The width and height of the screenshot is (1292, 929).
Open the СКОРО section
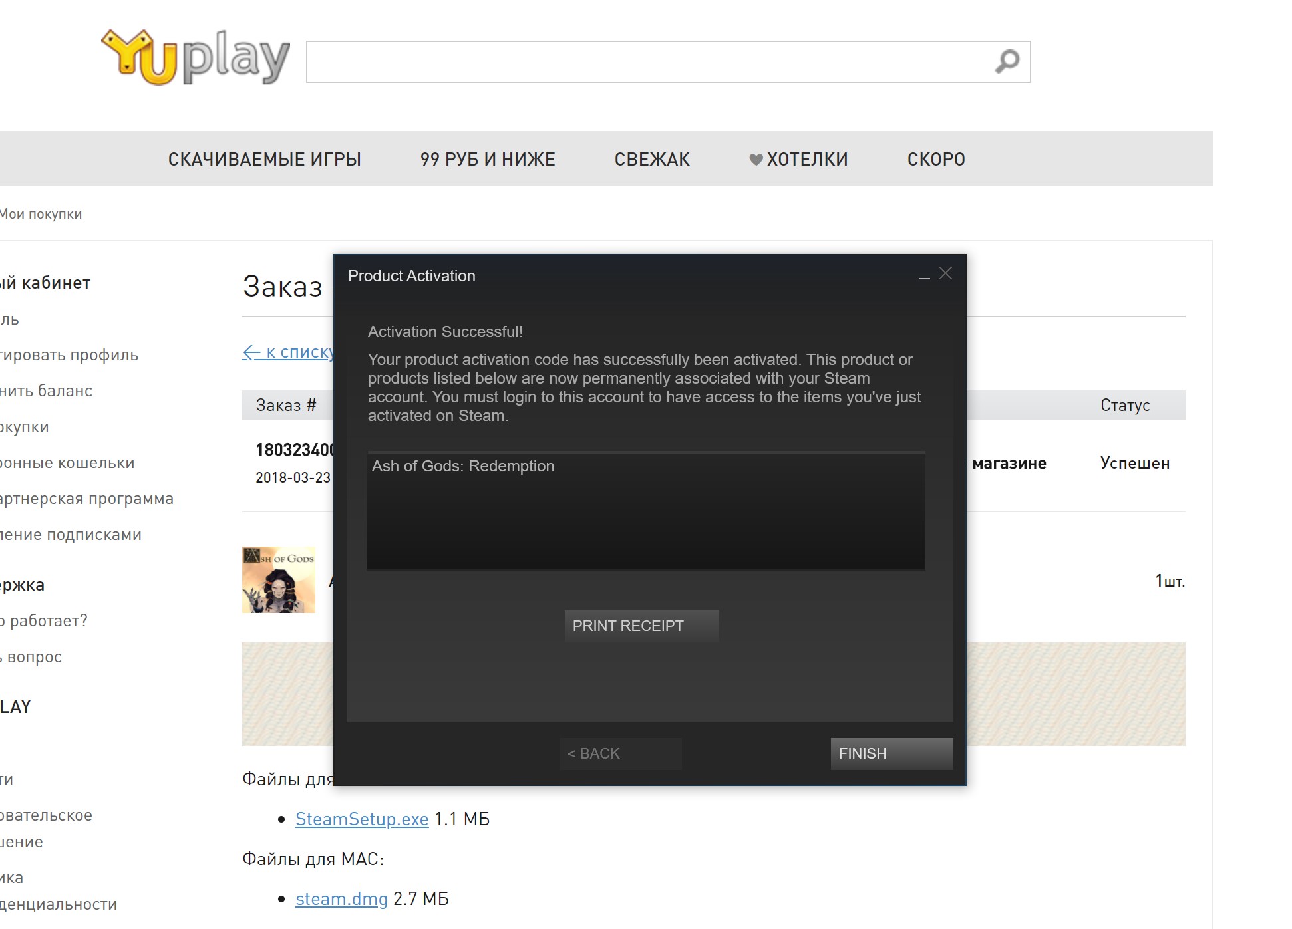coord(936,159)
